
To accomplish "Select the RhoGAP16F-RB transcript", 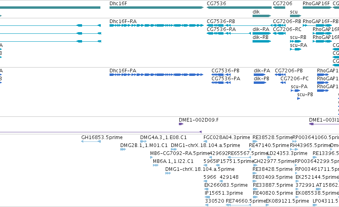I will [317, 25].
